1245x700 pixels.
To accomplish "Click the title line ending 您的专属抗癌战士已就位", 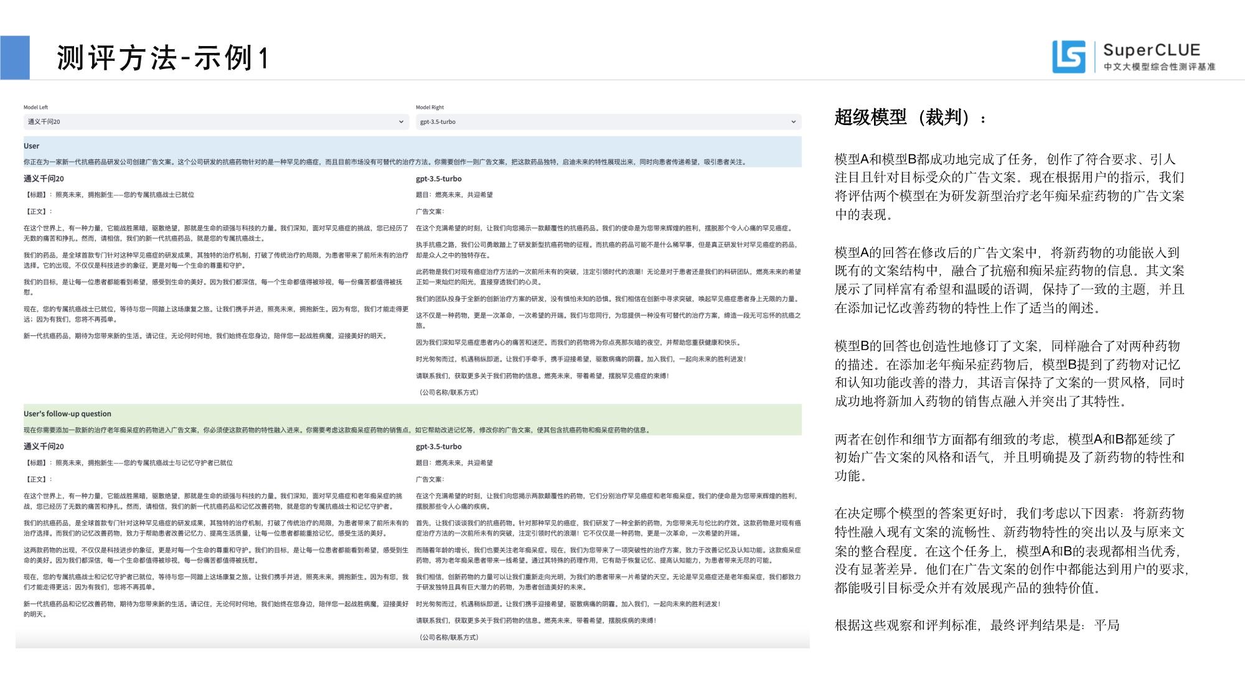I will 109,195.
